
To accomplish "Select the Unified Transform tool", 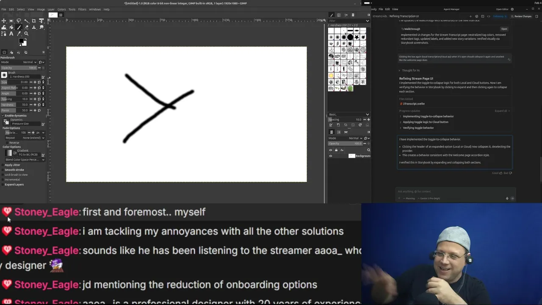I will tap(41, 21).
